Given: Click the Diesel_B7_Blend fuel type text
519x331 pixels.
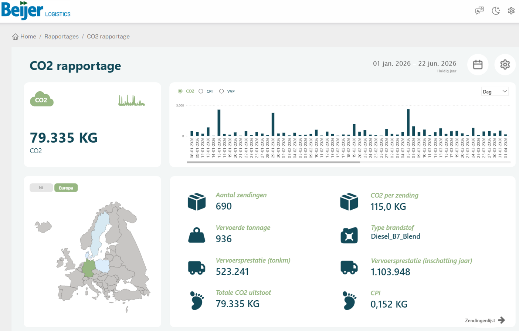Looking at the screenshot, I should pos(395,236).
